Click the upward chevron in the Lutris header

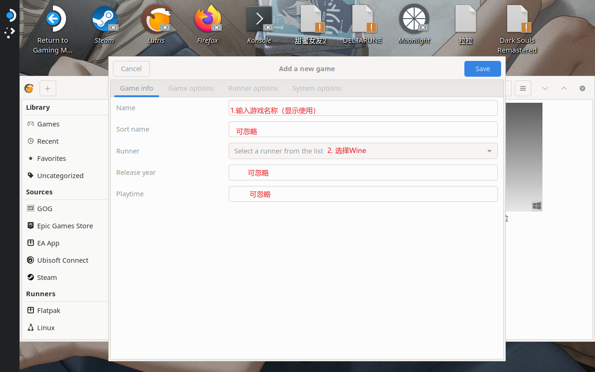563,88
